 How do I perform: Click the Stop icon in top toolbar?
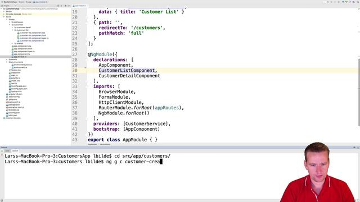tap(339, 2)
